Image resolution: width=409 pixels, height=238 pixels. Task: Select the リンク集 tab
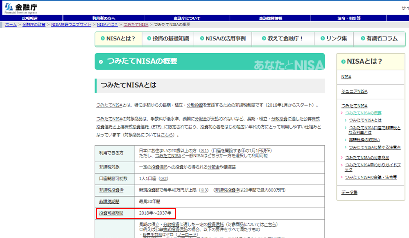(334, 38)
